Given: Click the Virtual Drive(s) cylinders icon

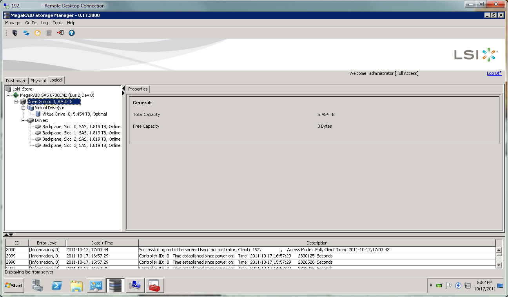Looking at the screenshot, I should tap(31, 108).
